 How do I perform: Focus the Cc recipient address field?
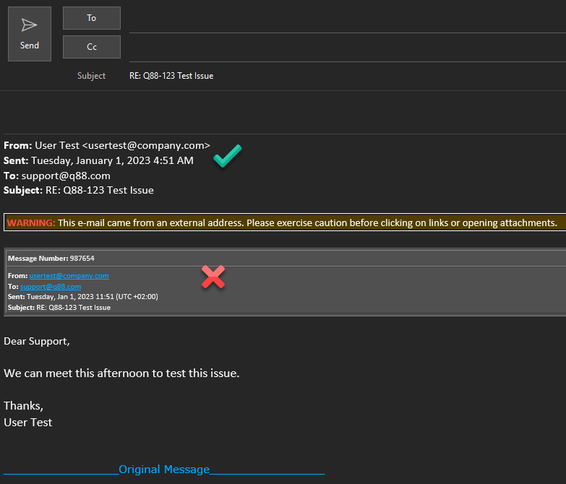(x=346, y=48)
